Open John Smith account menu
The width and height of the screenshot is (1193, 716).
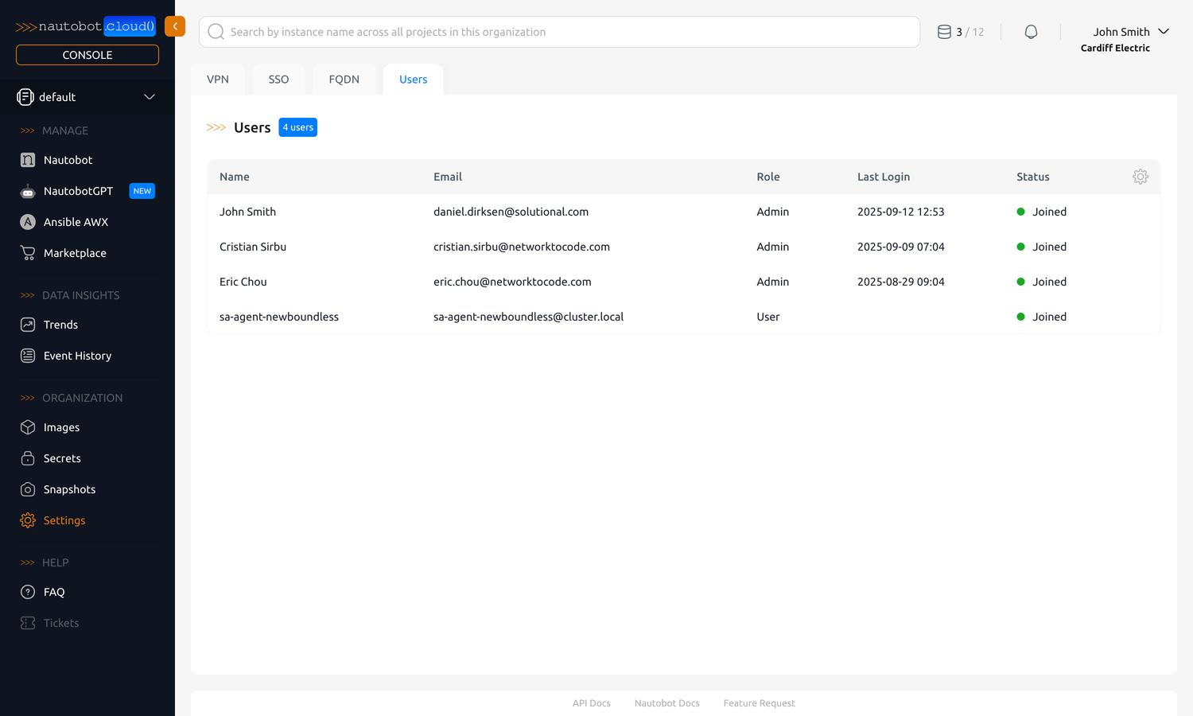click(1129, 32)
